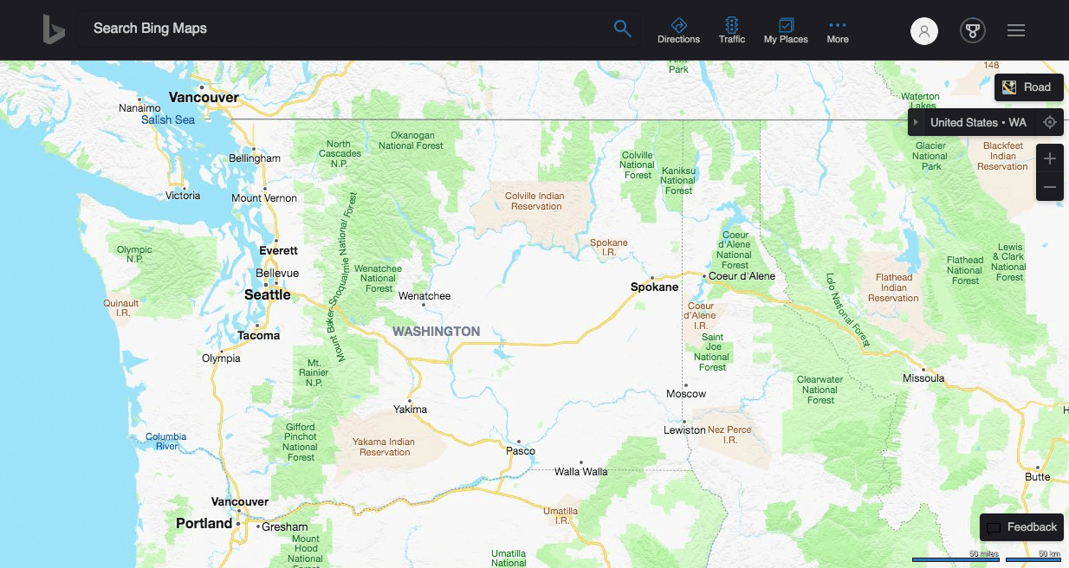This screenshot has height=568, width=1069.
Task: Click the Olympic N.P. label
Action: [134, 255]
